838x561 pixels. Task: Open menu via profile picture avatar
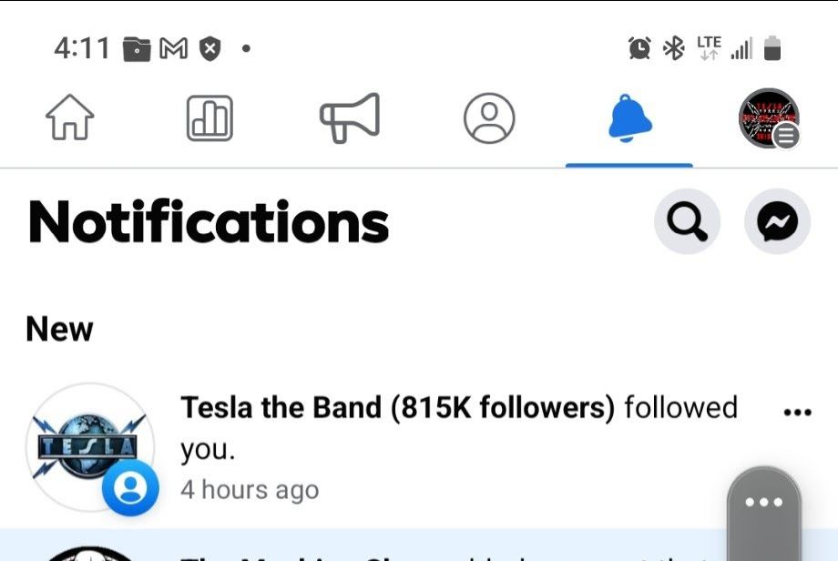769,119
